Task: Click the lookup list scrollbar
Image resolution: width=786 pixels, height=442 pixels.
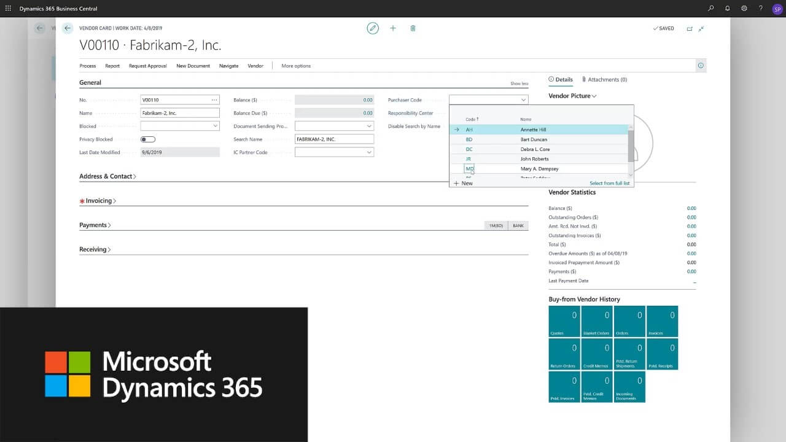Action: click(x=630, y=147)
